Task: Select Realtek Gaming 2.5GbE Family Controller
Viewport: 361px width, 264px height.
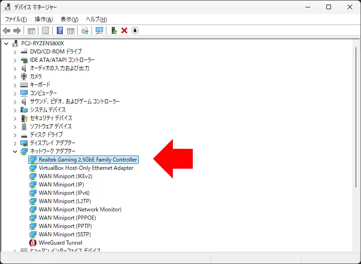Action: point(88,160)
